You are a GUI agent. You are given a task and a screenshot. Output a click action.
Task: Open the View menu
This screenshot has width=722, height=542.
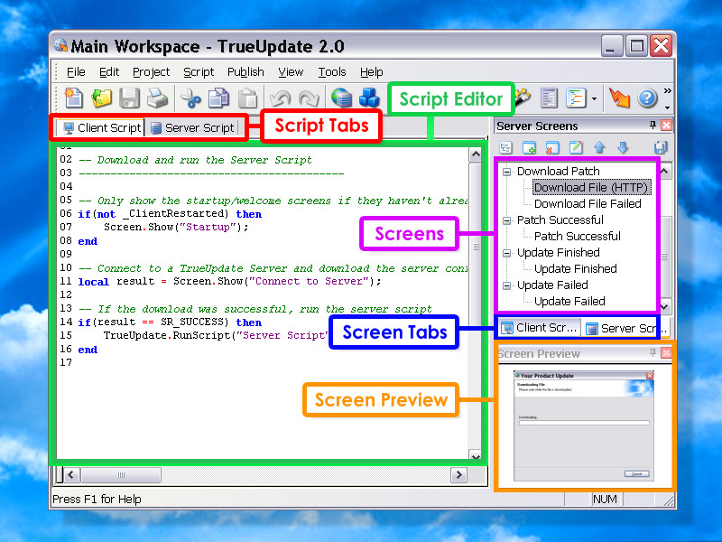point(291,72)
